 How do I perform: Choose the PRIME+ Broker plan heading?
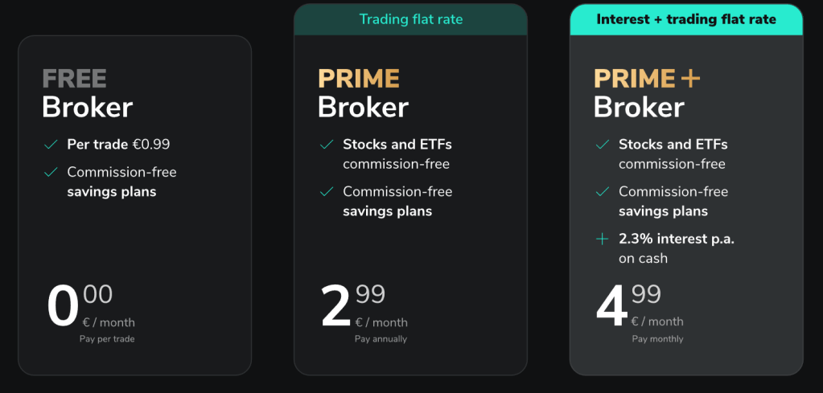pyautogui.click(x=647, y=93)
